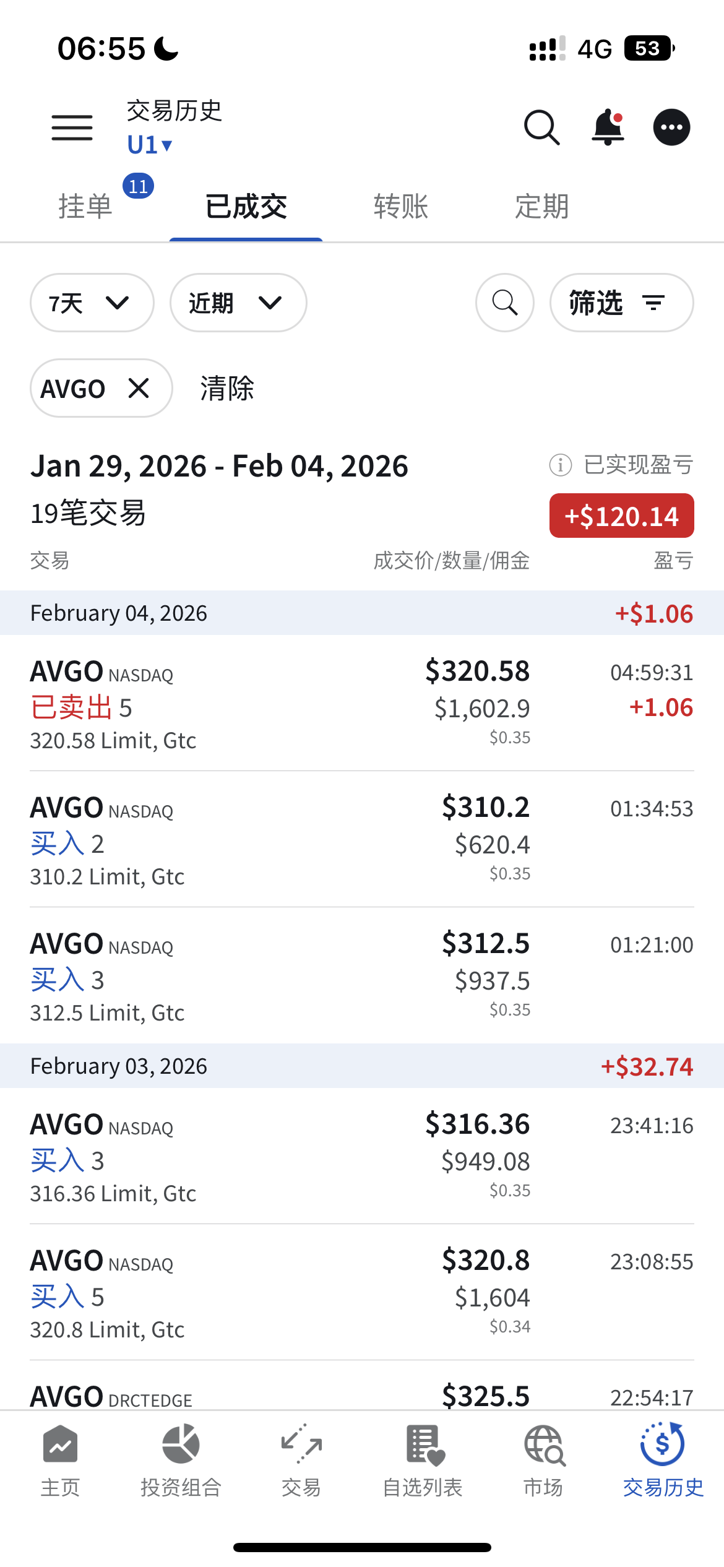Open 投资组合 portfolio tab
This screenshot has width=724, height=1567.
point(181,1459)
